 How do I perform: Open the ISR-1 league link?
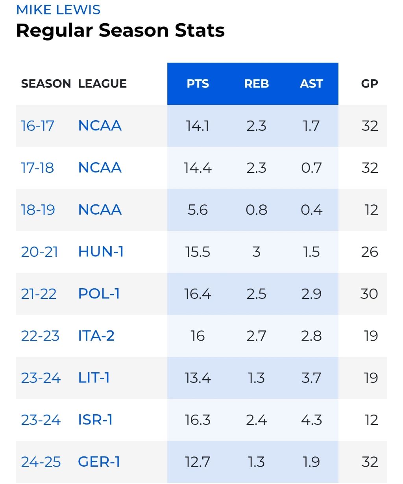(95, 420)
